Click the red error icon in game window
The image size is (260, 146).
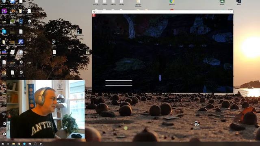point(94,15)
